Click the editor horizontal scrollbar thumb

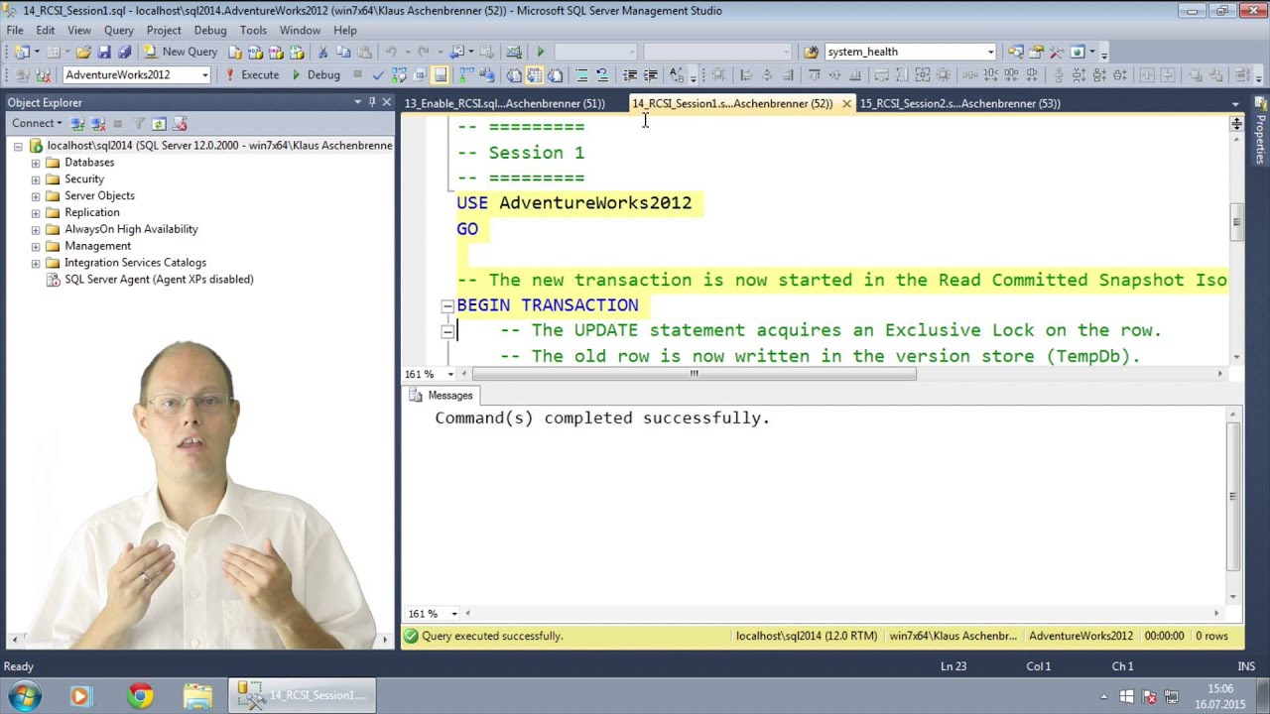(x=695, y=374)
